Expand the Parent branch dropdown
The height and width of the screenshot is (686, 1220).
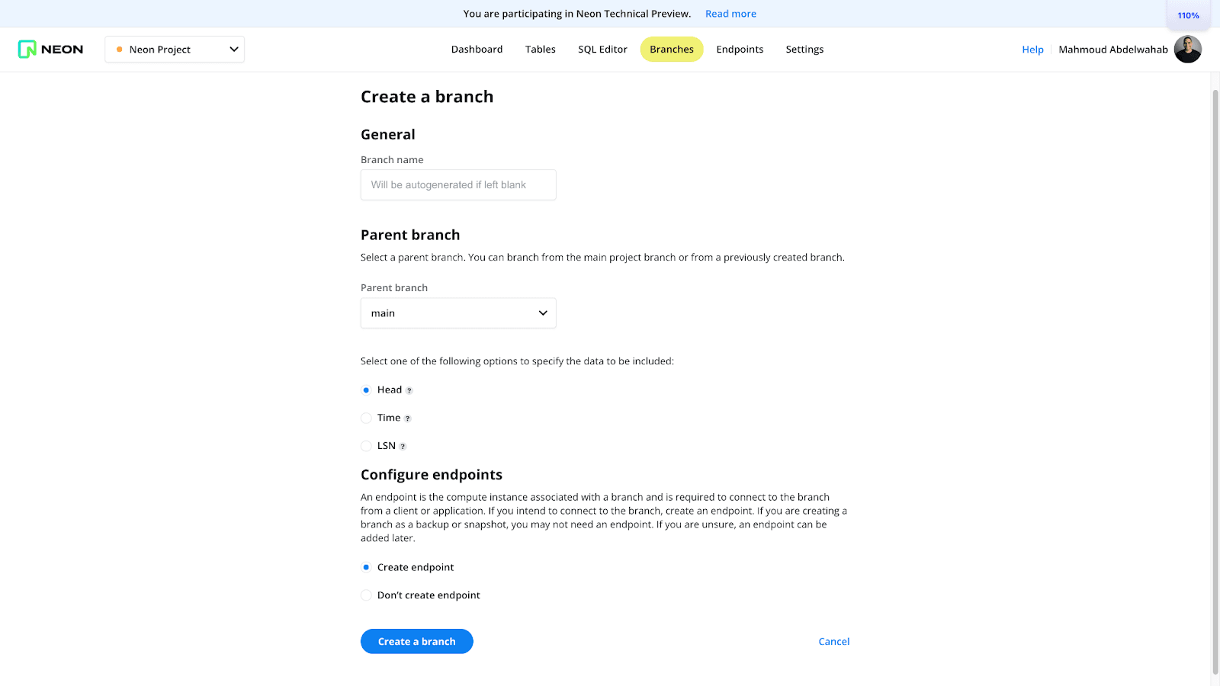coord(458,313)
